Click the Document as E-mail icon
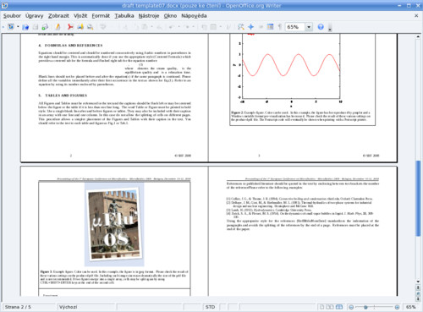 click(x=45, y=27)
